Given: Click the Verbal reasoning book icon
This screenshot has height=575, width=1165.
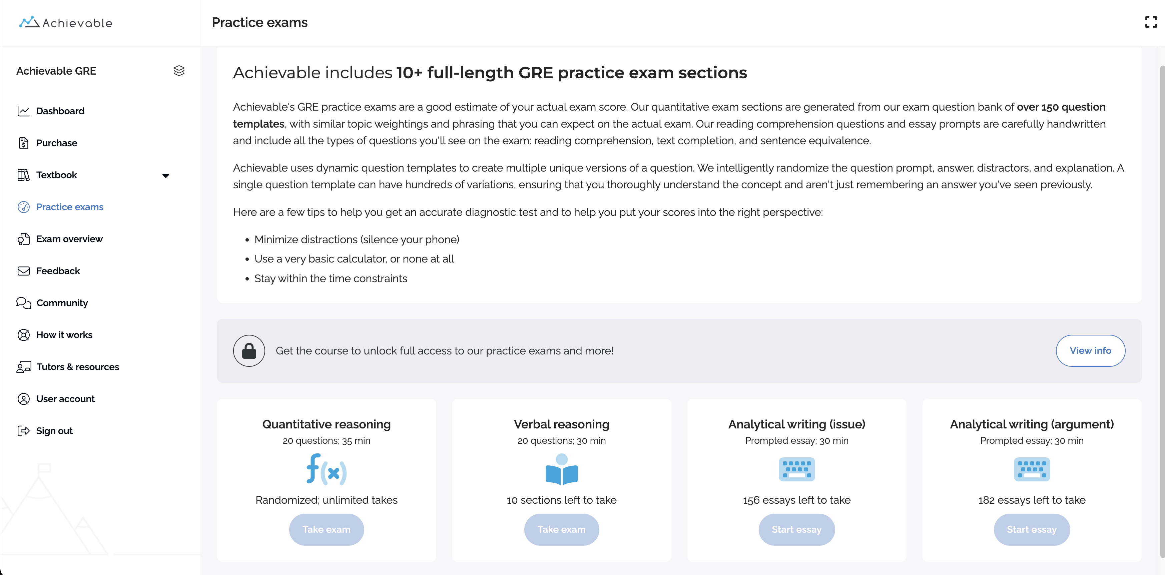Looking at the screenshot, I should [561, 470].
